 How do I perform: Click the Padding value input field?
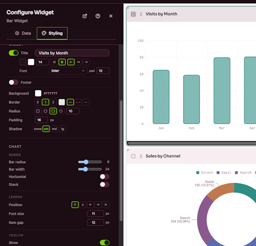(41, 120)
